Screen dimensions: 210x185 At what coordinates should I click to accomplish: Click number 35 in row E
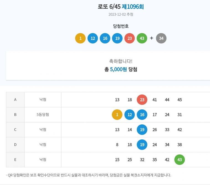click(x=155, y=160)
